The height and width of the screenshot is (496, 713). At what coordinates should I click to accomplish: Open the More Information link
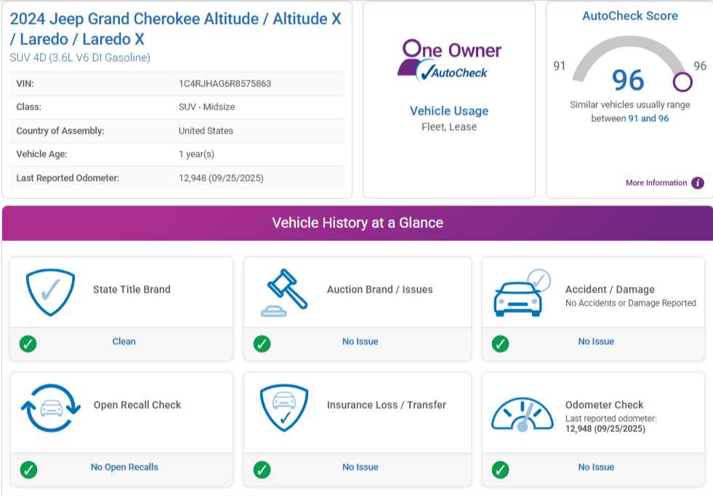tap(656, 183)
